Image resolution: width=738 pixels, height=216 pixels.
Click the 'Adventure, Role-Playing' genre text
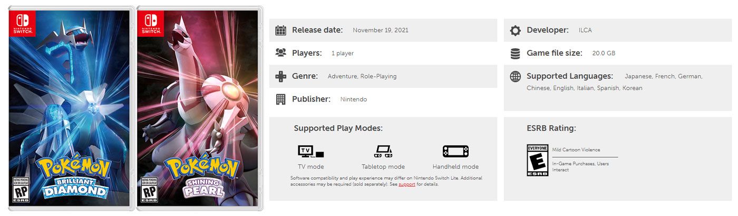click(x=362, y=76)
